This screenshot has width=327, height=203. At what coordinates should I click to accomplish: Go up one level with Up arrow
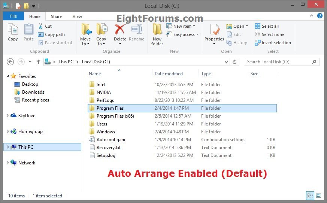pyautogui.click(x=38, y=62)
